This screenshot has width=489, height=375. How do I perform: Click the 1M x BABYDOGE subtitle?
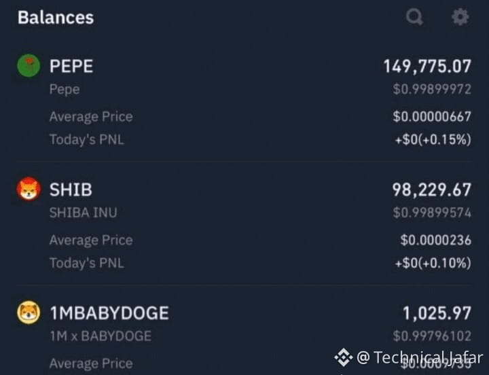point(101,336)
